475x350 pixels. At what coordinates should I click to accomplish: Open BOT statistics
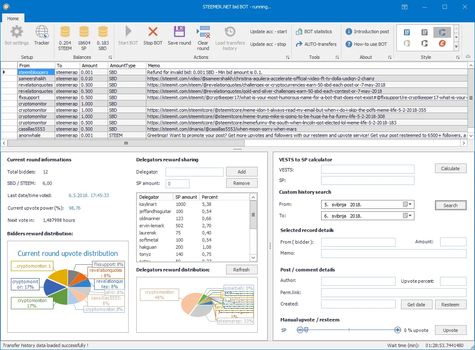(x=314, y=32)
